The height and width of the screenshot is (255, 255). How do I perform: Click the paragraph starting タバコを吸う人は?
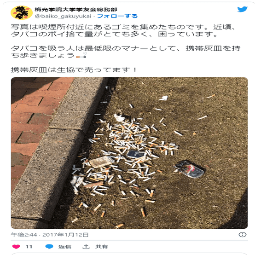click(x=126, y=52)
